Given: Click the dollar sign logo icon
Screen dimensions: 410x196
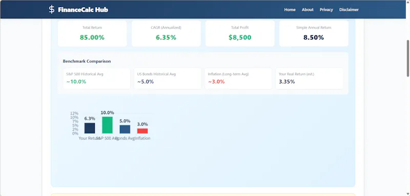Looking at the screenshot, I should pyautogui.click(x=52, y=10).
